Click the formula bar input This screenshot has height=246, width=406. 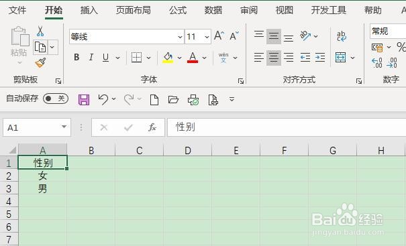click(287, 127)
